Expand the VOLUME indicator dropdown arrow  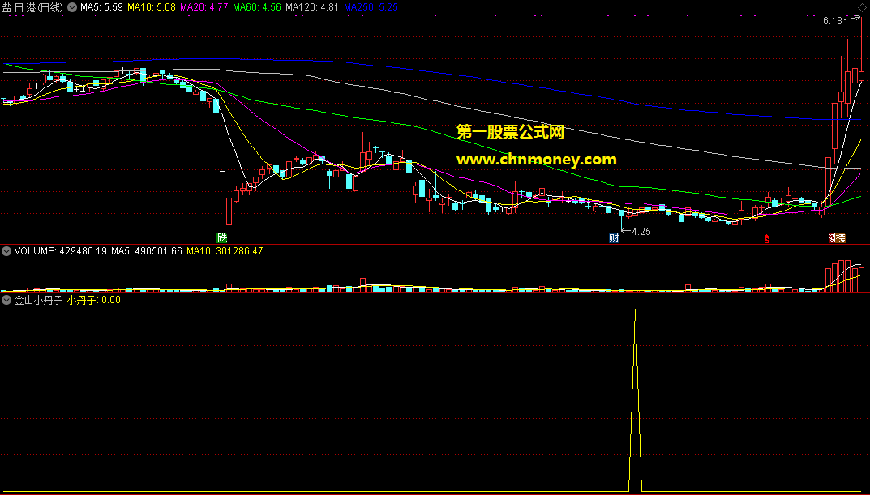pyautogui.click(x=6, y=251)
